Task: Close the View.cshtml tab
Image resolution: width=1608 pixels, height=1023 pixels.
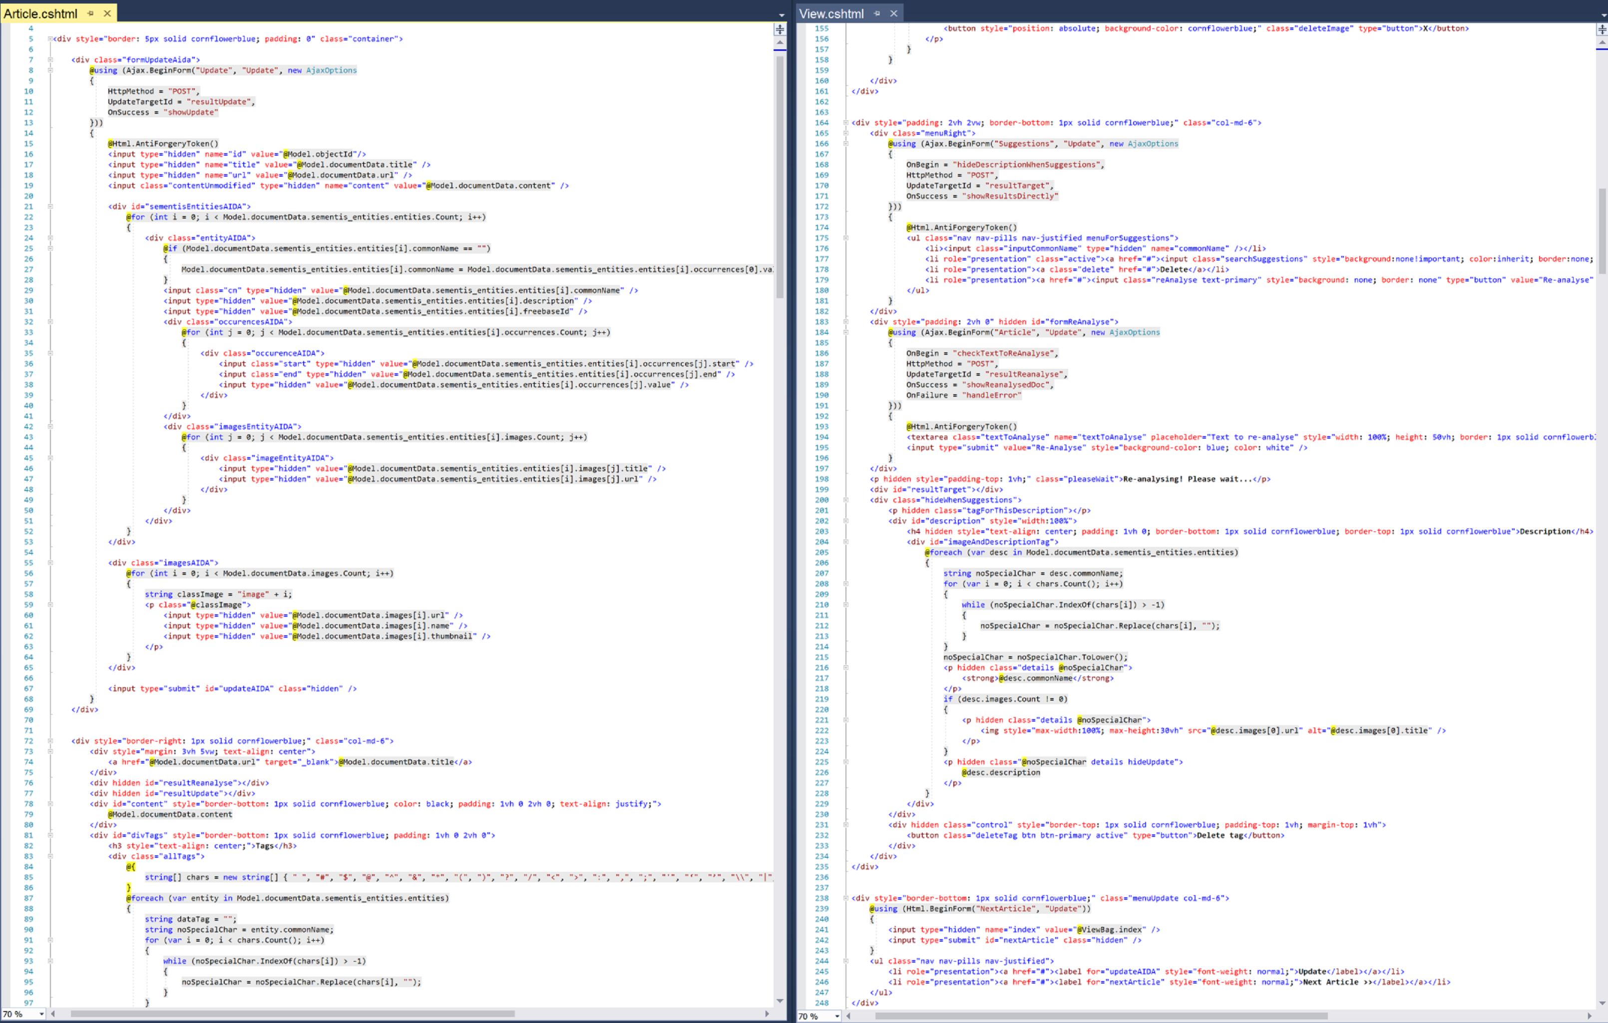Action: point(893,13)
